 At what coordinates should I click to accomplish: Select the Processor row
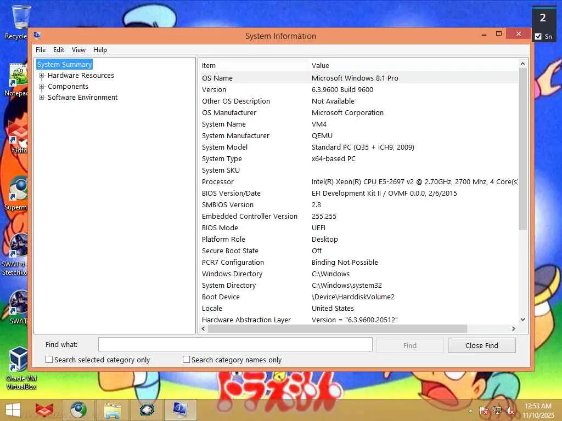tap(358, 181)
